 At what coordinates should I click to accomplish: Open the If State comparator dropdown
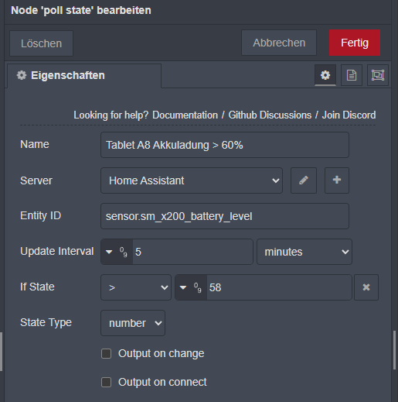(x=136, y=287)
